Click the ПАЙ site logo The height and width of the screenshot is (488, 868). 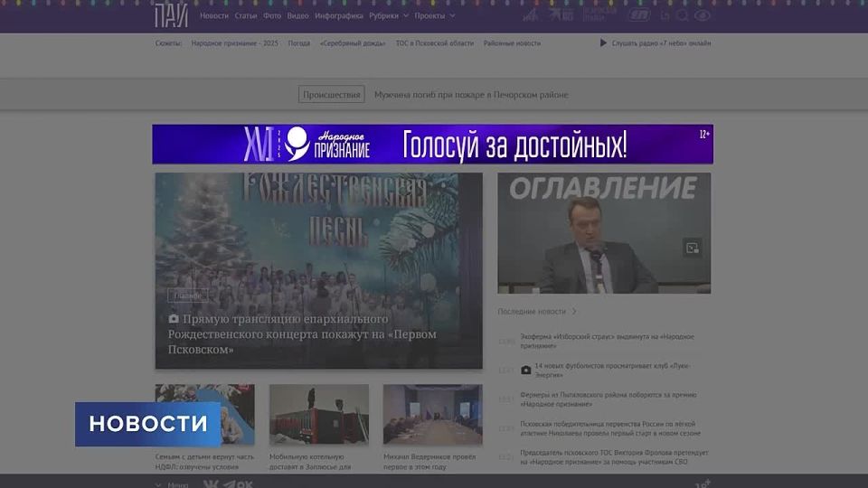click(x=171, y=15)
